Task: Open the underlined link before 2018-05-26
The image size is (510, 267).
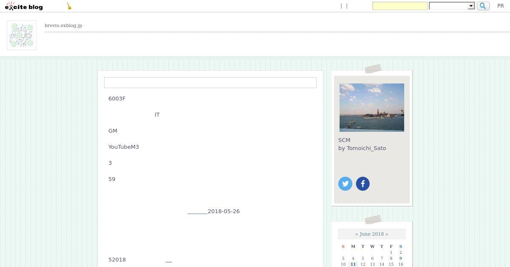Action: 198,211
